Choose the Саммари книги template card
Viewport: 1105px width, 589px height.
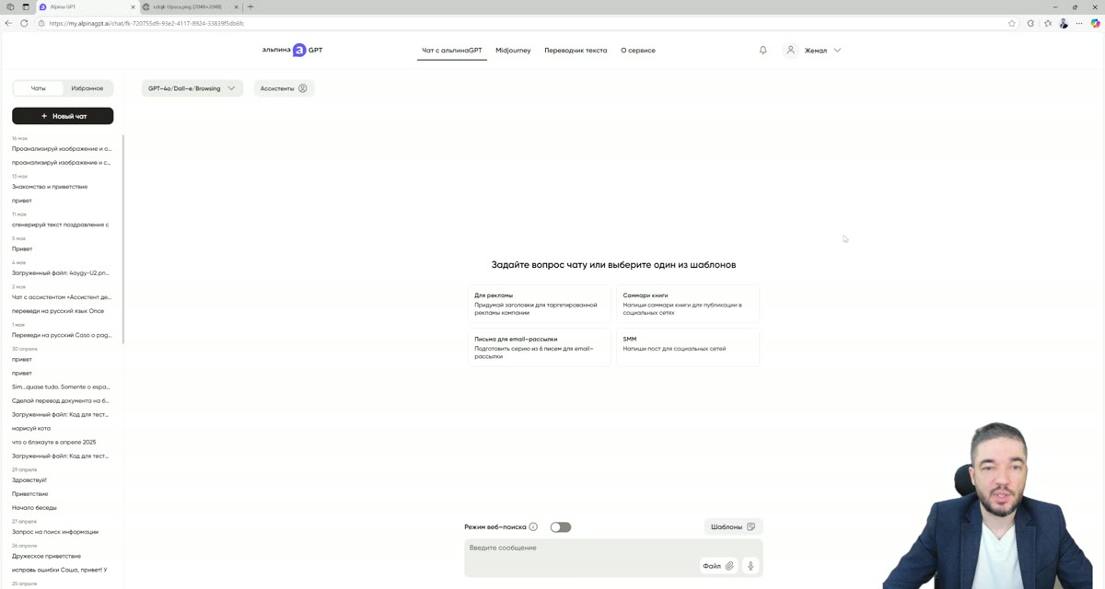pos(688,305)
